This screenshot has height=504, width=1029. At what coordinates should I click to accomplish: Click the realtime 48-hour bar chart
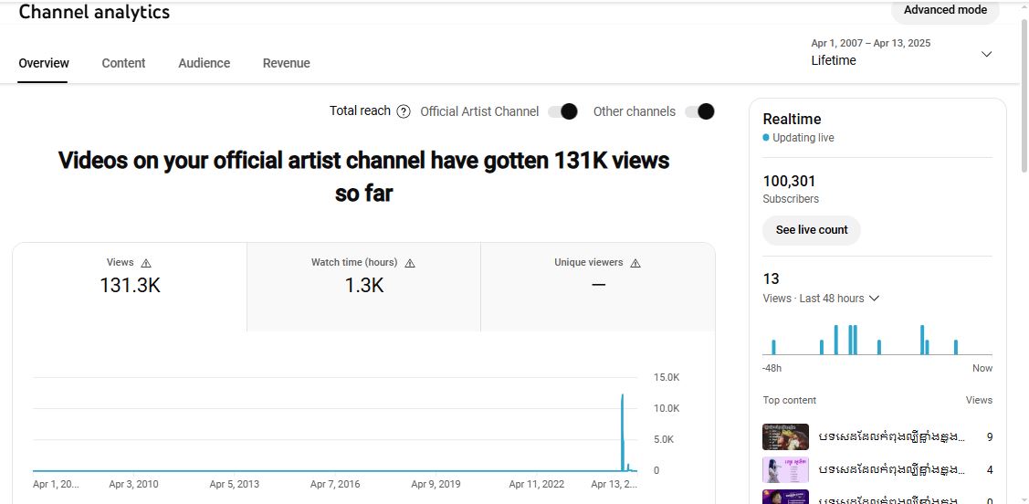click(x=877, y=340)
